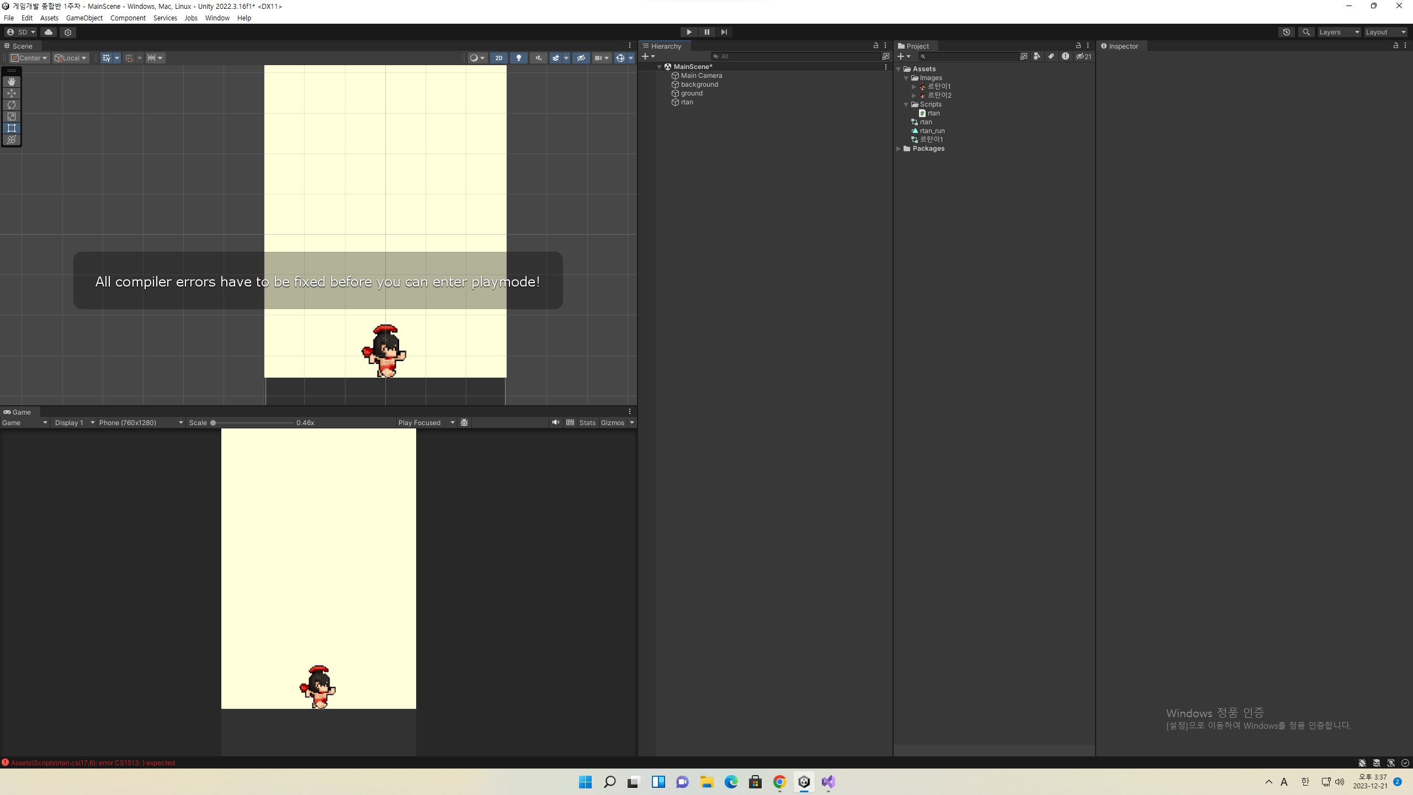Image resolution: width=1413 pixels, height=795 pixels.
Task: Toggle Scene grid snapping
Action: 129,58
